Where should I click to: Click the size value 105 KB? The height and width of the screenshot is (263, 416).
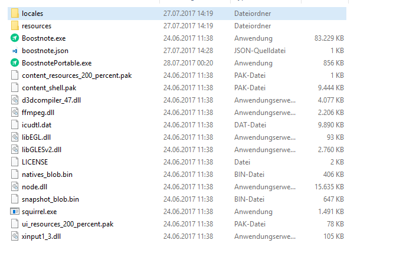[333, 236]
